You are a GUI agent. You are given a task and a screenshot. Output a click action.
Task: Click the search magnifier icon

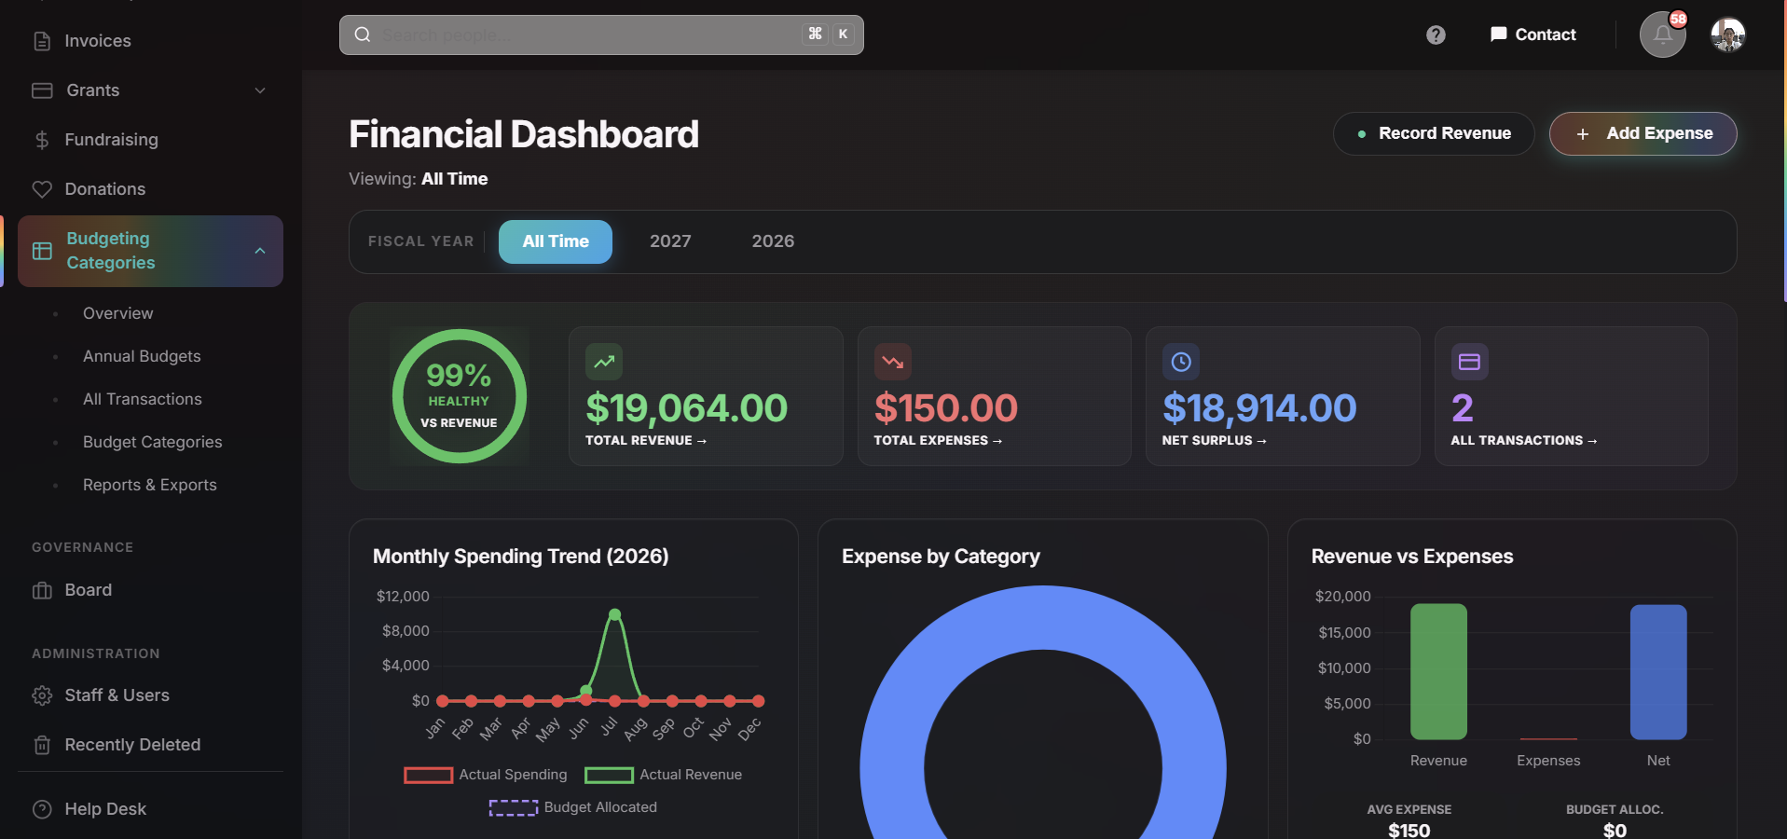[x=363, y=34]
